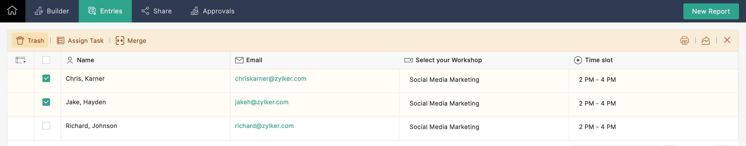Click the share/export arrow icon

(705, 40)
